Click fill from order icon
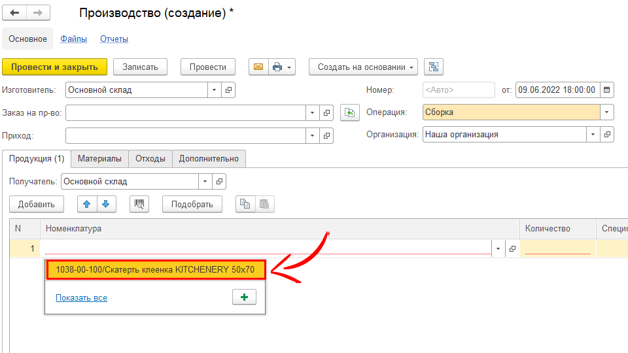Image resolution: width=628 pixels, height=353 pixels. [x=351, y=113]
